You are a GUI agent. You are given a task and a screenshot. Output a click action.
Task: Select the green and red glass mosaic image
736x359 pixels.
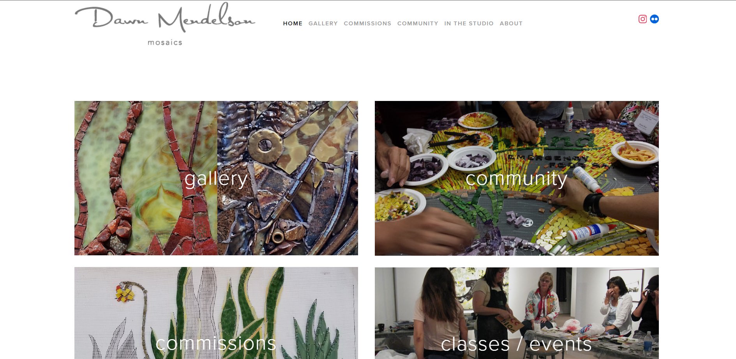point(146,178)
